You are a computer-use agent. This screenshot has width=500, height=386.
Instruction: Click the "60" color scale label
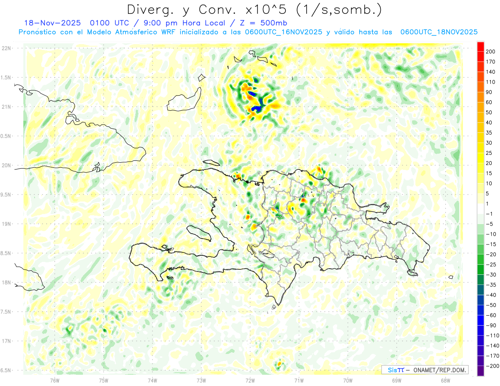pos(489,102)
